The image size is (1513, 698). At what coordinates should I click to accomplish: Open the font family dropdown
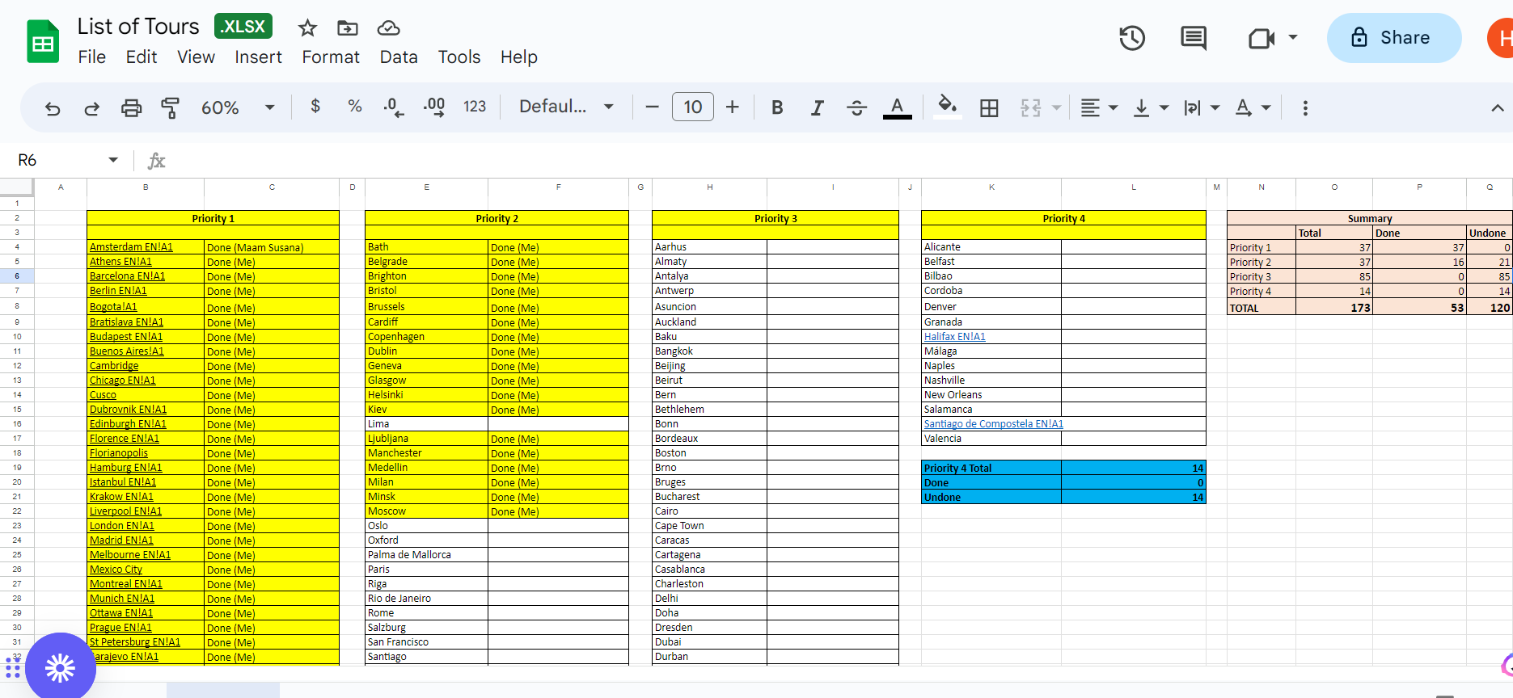[x=566, y=107]
